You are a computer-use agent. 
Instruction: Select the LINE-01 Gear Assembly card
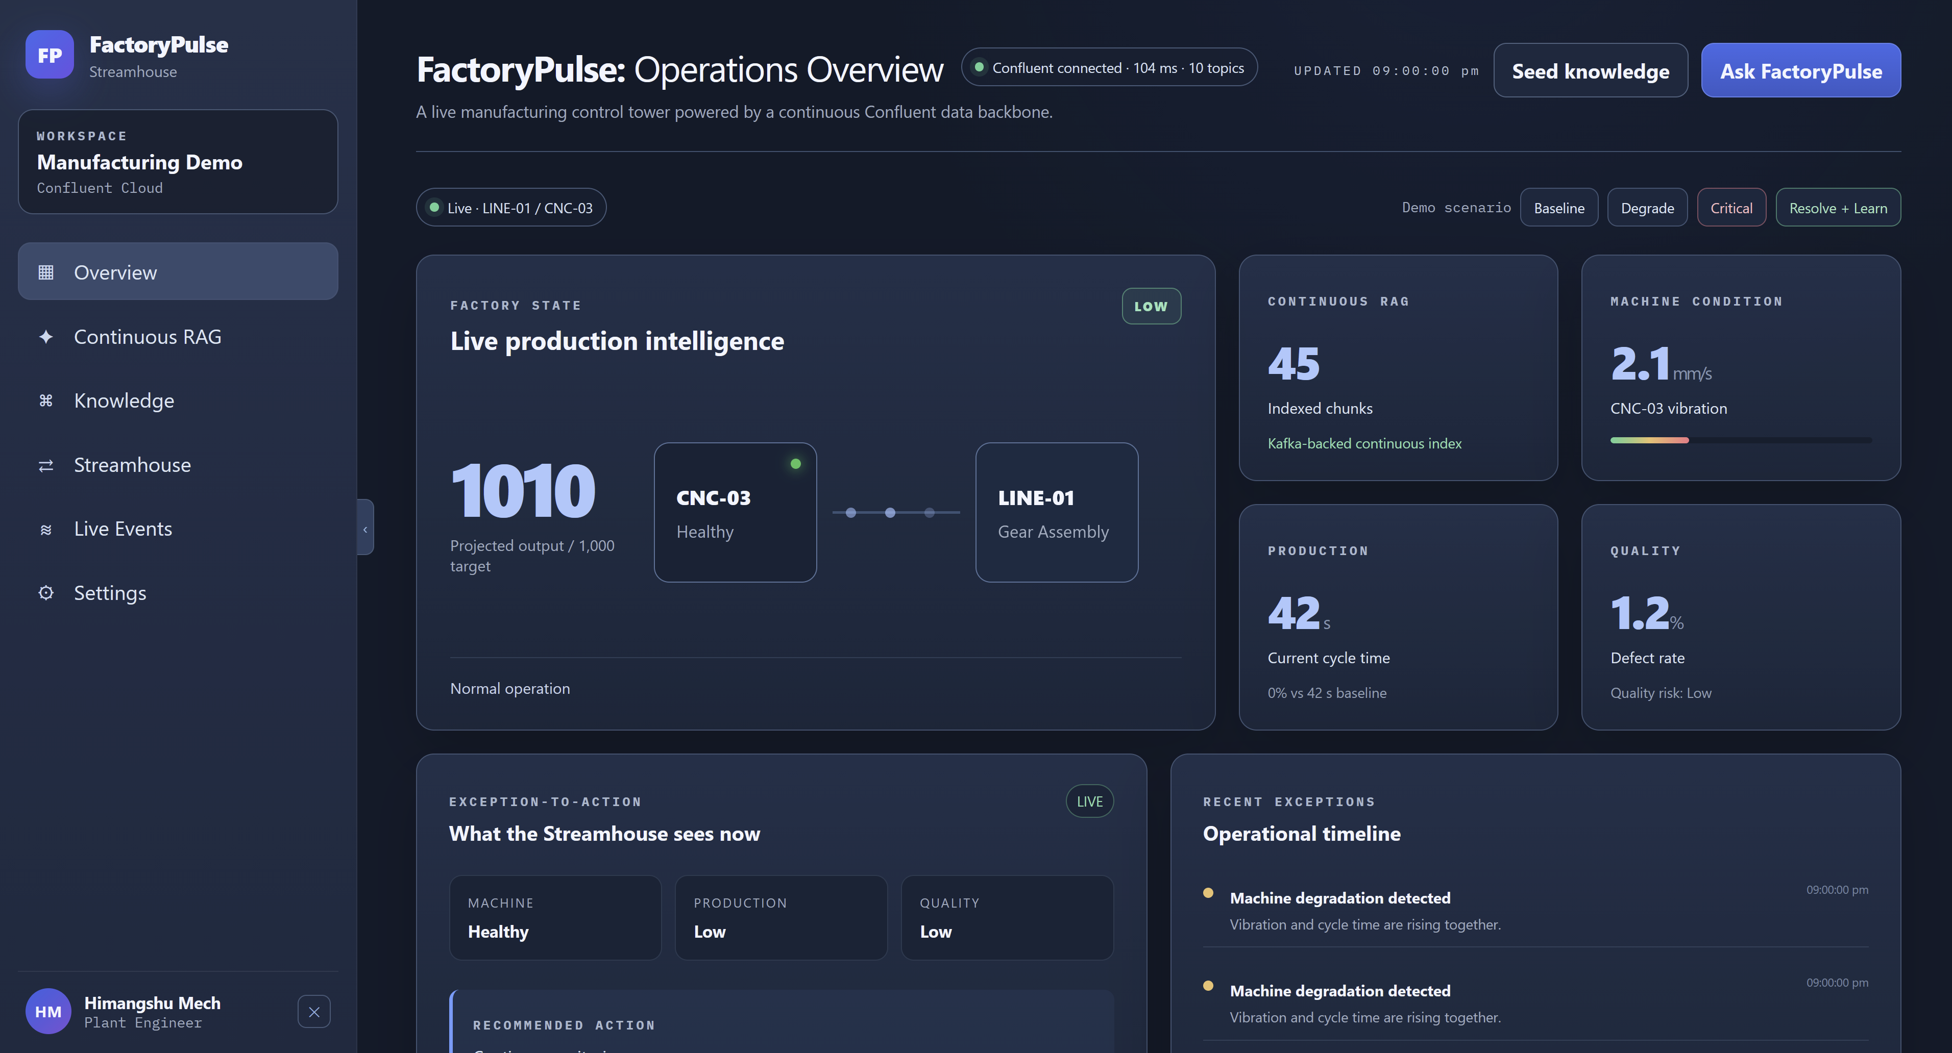point(1056,512)
